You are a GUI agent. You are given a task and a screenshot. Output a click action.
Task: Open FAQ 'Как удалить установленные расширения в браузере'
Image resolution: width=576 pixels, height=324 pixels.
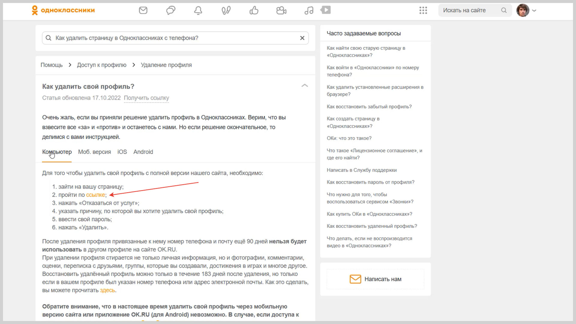375,91
